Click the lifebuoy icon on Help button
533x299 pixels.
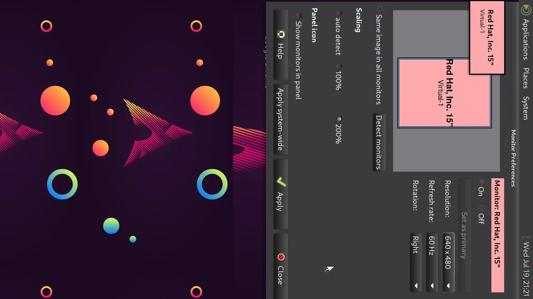(281, 34)
